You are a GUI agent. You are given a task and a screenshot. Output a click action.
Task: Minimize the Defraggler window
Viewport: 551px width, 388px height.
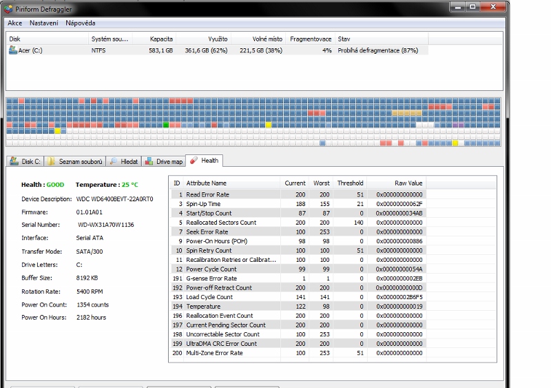click(458, 7)
